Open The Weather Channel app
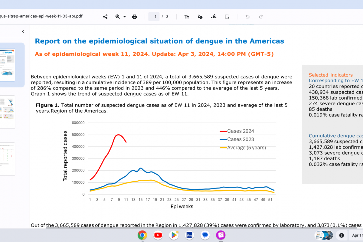The height and width of the screenshot is (242, 363). point(189,235)
